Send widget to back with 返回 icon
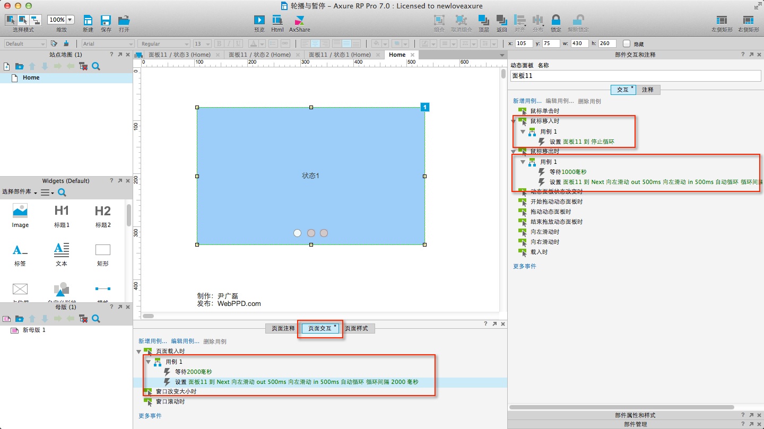 [x=501, y=20]
